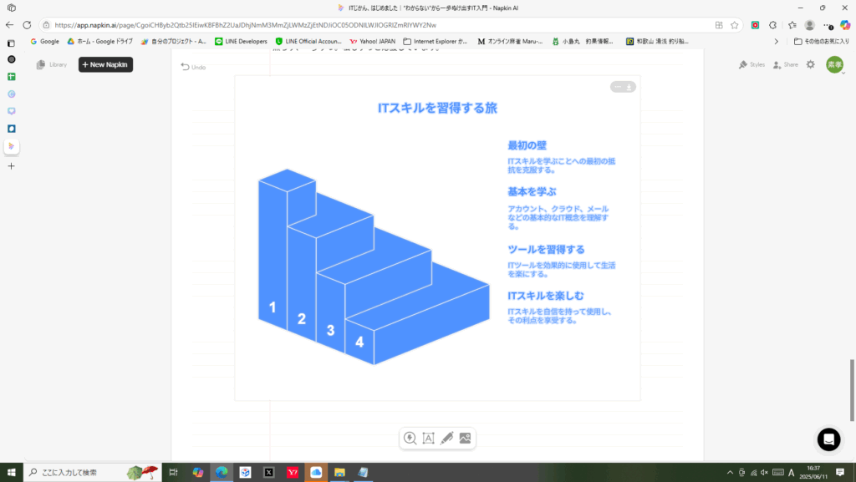The width and height of the screenshot is (856, 482).
Task: Undo the last action
Action: pyautogui.click(x=193, y=67)
